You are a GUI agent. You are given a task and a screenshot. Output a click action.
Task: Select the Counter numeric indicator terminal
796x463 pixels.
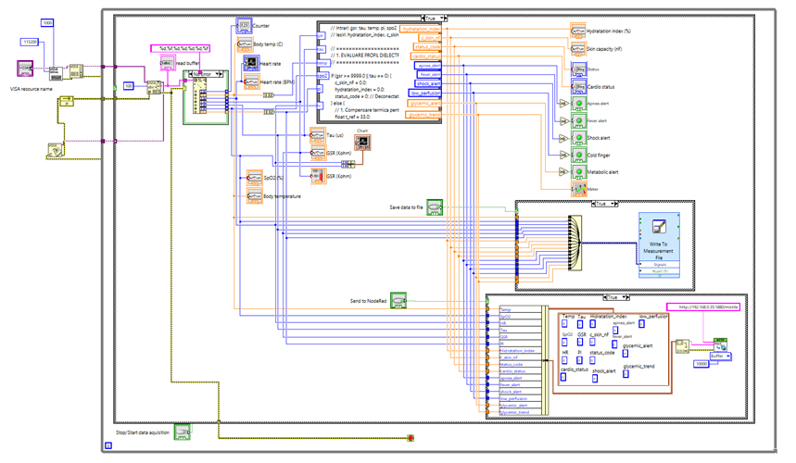tap(245, 25)
